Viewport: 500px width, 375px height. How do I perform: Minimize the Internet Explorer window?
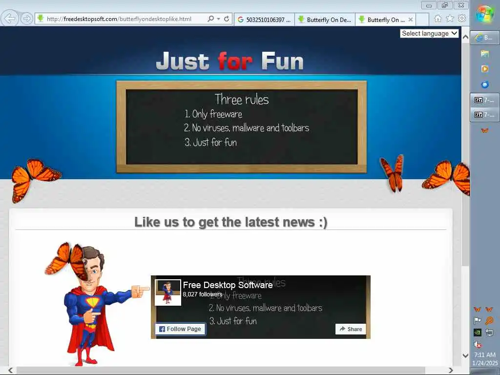(x=429, y=5)
